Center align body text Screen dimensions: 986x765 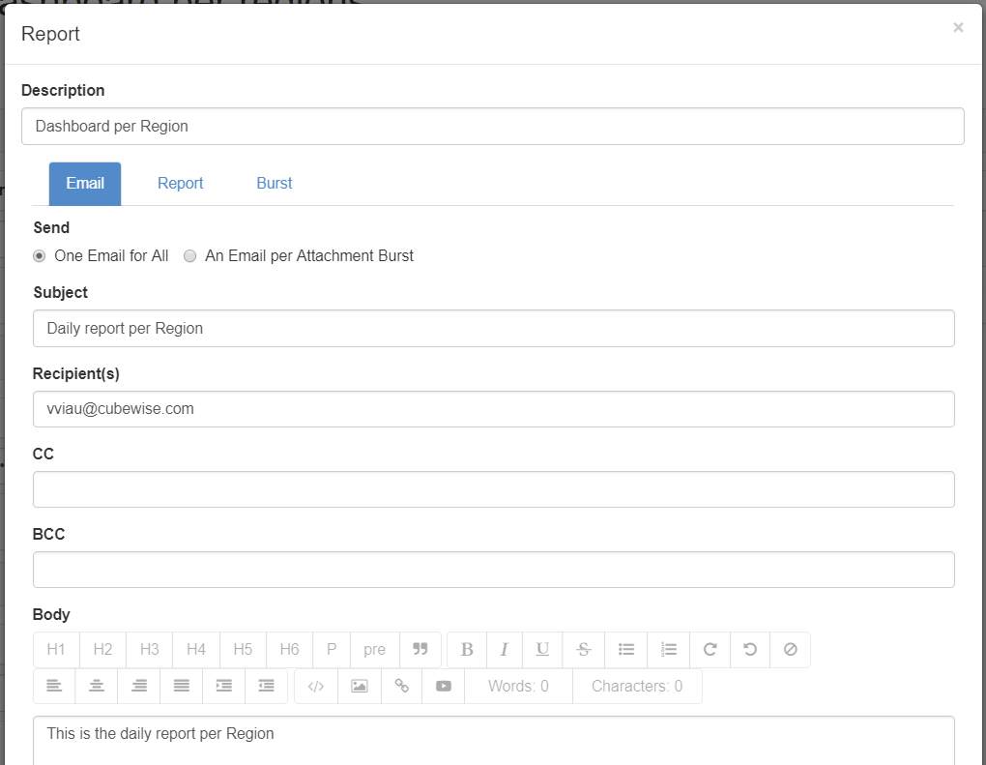97,686
